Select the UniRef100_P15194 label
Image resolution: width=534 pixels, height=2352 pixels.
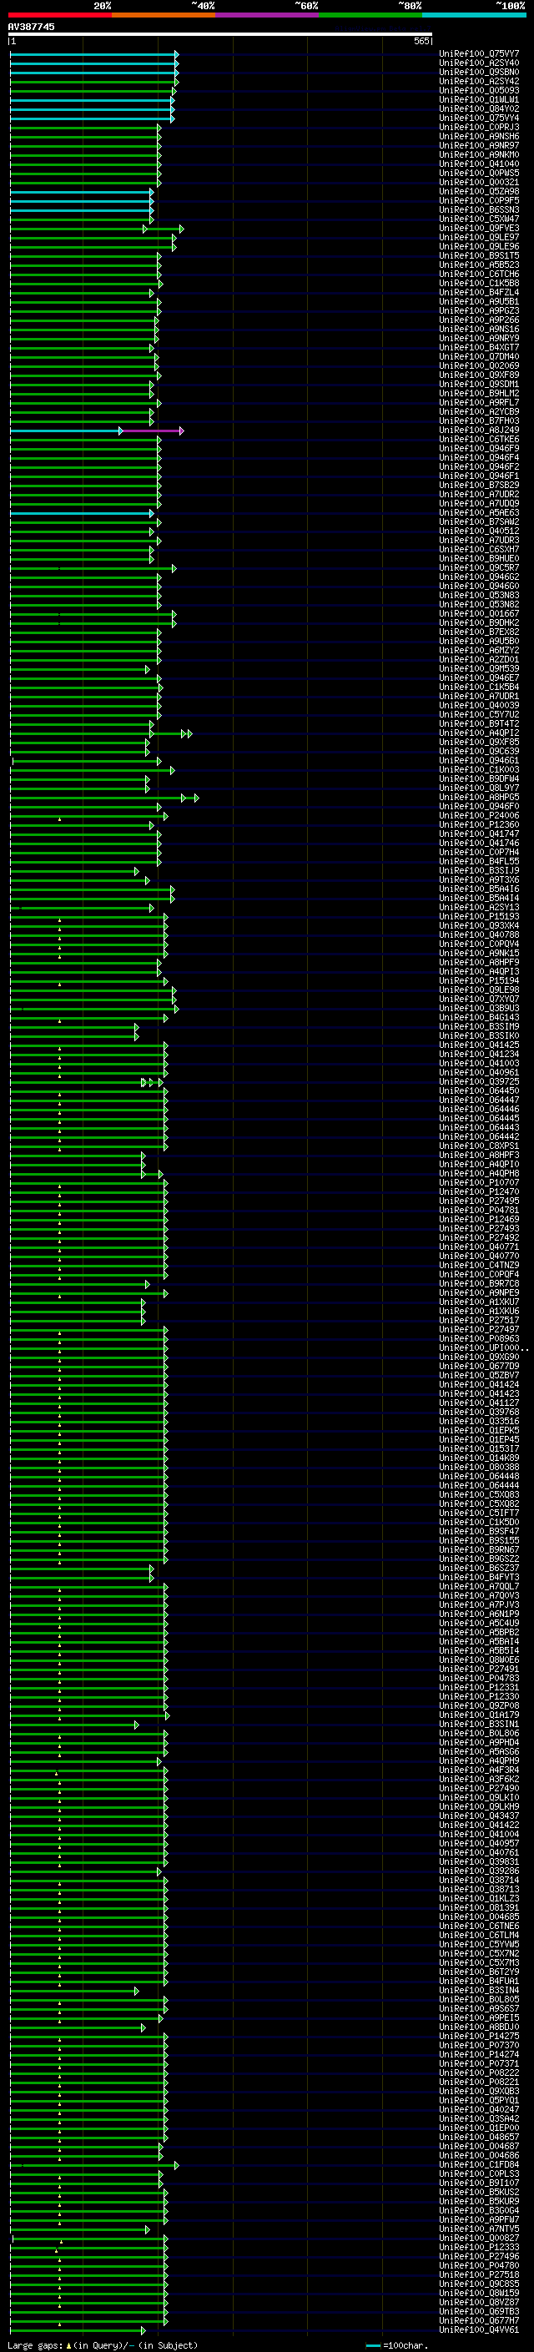479,980
